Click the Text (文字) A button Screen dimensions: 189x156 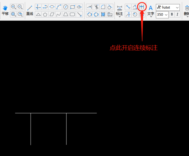click(x=151, y=10)
